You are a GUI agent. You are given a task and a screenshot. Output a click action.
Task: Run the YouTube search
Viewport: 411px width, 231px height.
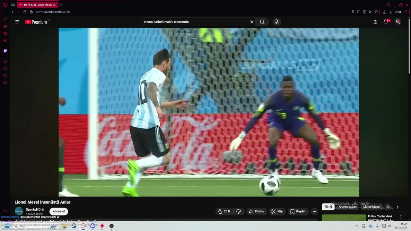click(262, 22)
